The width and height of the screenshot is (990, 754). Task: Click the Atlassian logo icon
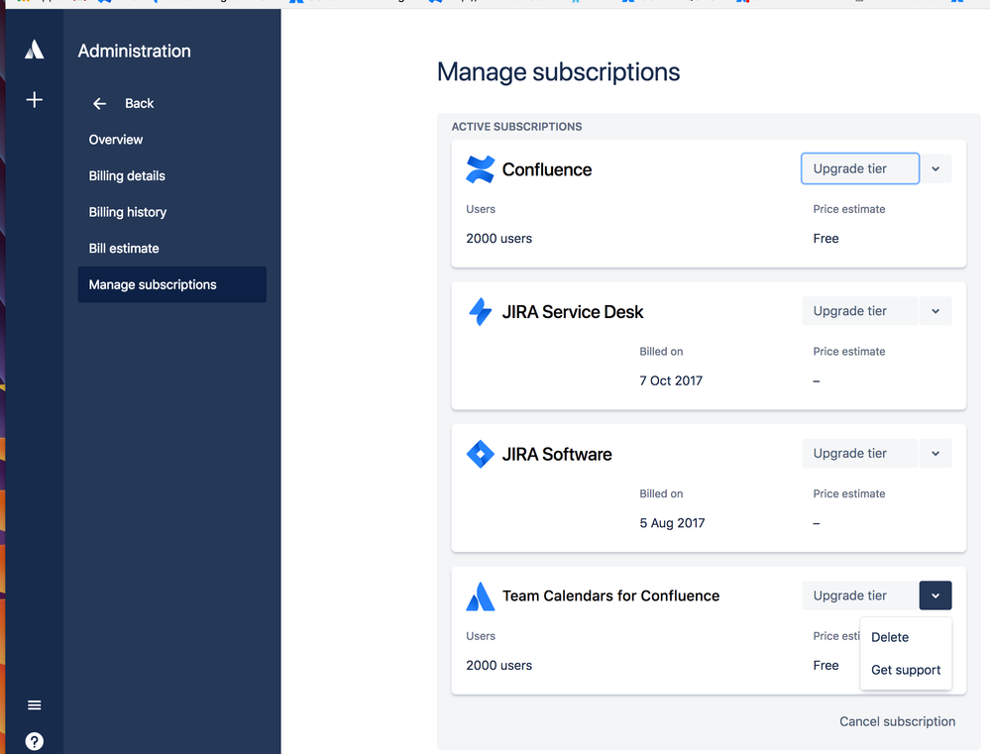click(34, 50)
